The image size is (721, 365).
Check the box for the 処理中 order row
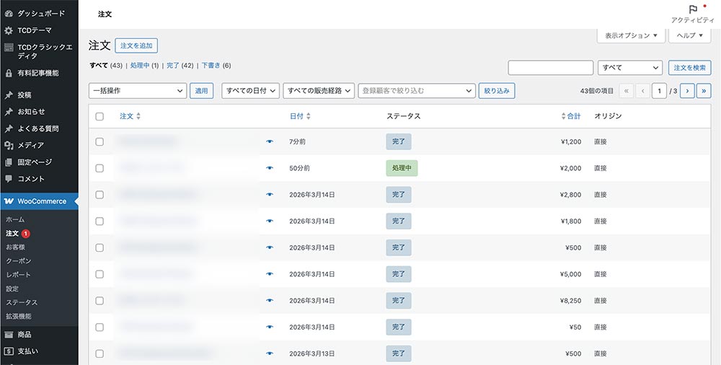point(99,168)
